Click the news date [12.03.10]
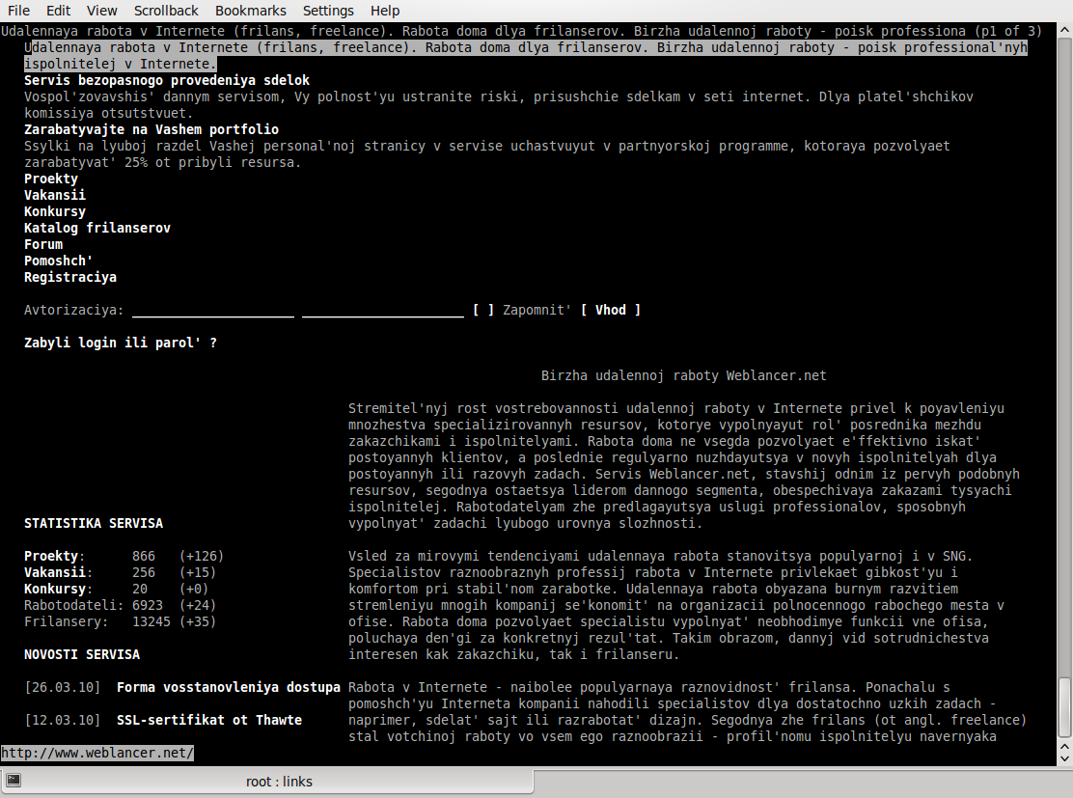1073x798 pixels. point(63,721)
